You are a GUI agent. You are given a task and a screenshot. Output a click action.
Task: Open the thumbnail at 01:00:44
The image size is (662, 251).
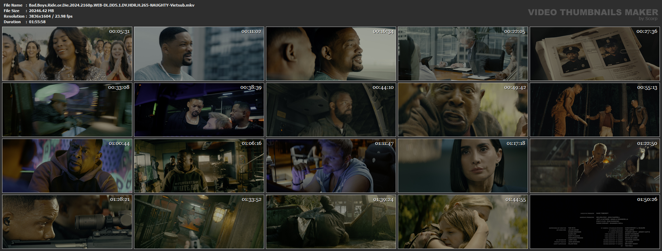[x=67, y=166]
